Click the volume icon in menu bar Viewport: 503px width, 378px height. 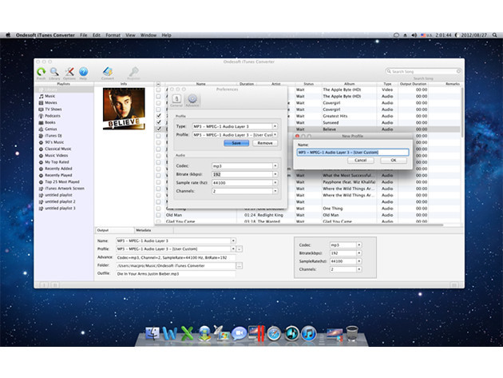(x=414, y=35)
